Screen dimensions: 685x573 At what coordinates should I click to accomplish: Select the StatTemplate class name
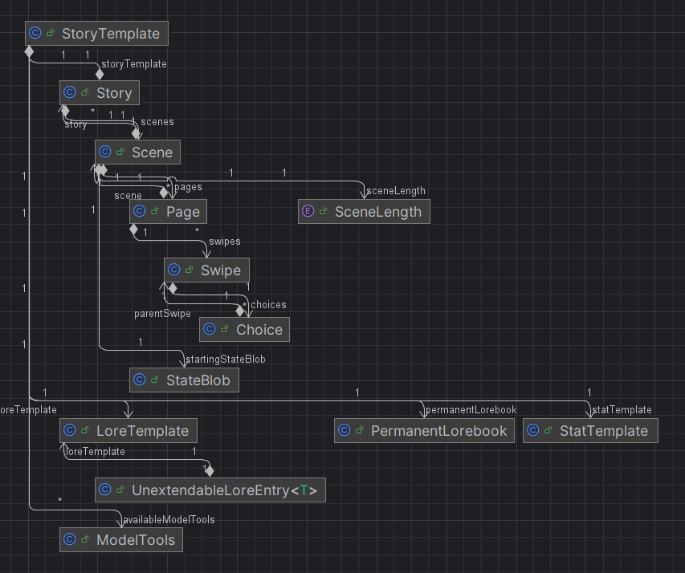point(604,431)
